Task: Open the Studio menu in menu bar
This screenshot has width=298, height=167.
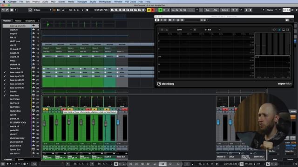Action: click(93, 2)
